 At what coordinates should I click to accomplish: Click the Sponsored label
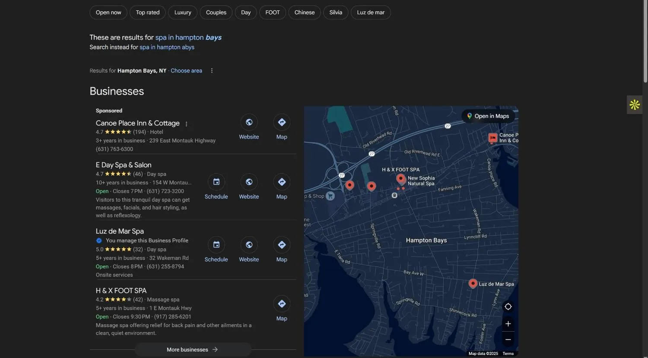[109, 111]
